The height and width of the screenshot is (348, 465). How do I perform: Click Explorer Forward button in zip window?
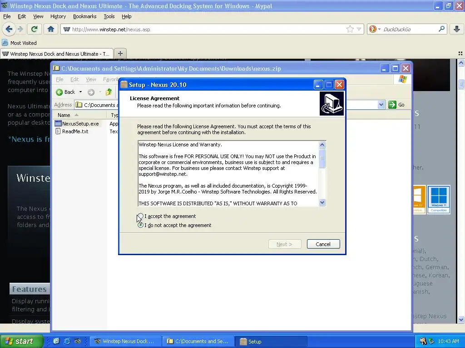[x=91, y=92]
